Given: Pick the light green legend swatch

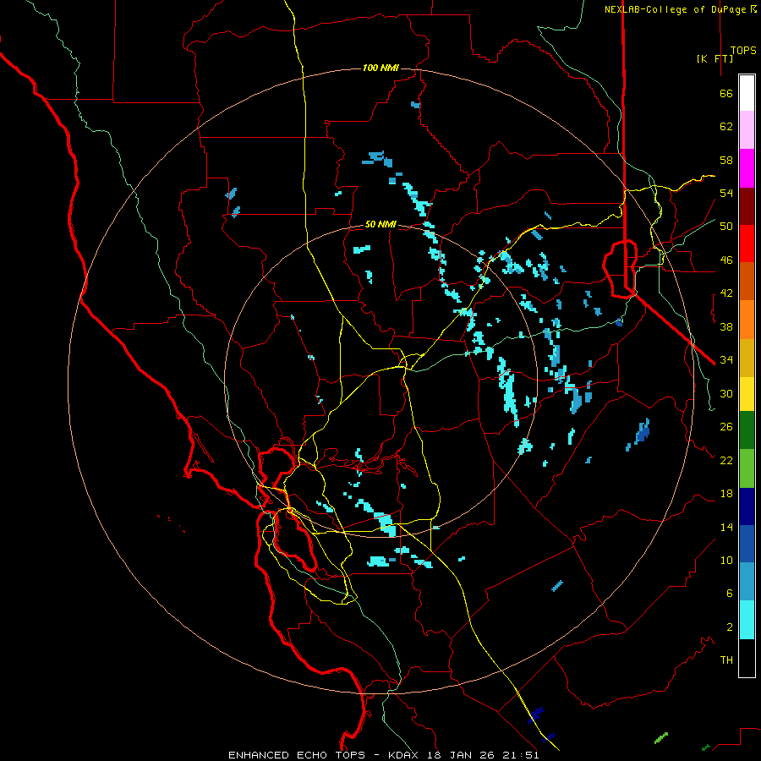Looking at the screenshot, I should click(747, 468).
